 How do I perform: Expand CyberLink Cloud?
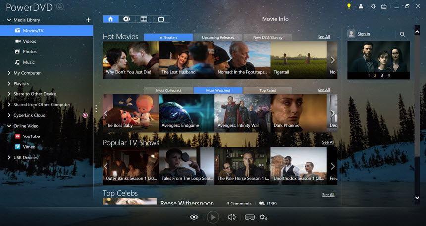[x=9, y=115]
